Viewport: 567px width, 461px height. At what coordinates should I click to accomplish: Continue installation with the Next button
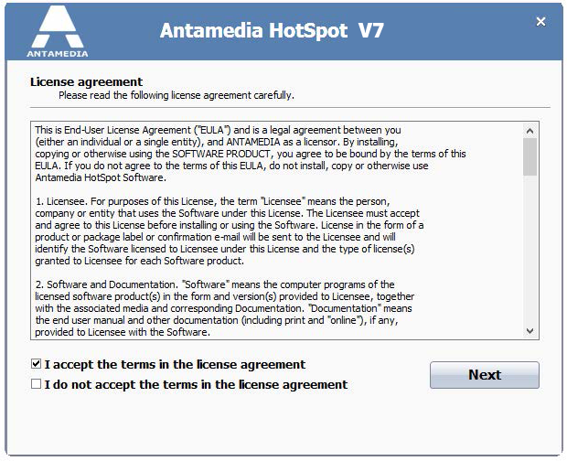[485, 375]
